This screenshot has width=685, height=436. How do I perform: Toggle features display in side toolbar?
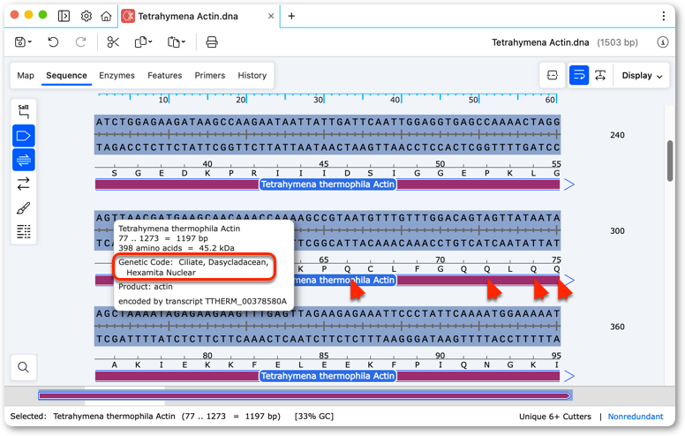(x=24, y=136)
